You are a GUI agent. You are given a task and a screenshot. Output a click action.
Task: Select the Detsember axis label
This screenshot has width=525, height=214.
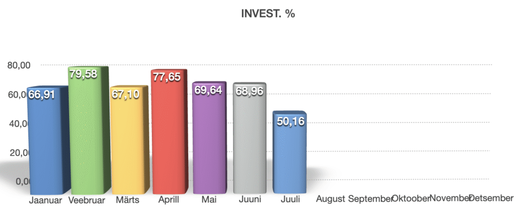[x=491, y=199]
